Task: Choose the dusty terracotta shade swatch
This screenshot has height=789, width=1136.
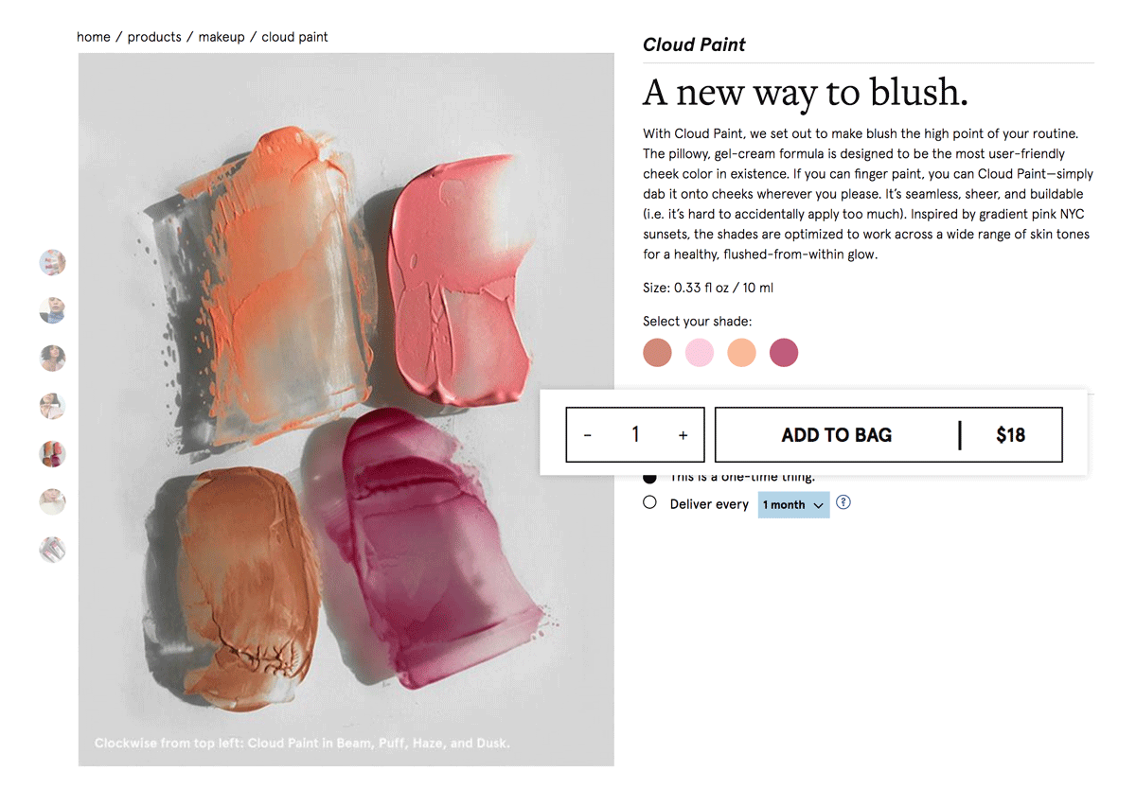Action: coord(657,353)
